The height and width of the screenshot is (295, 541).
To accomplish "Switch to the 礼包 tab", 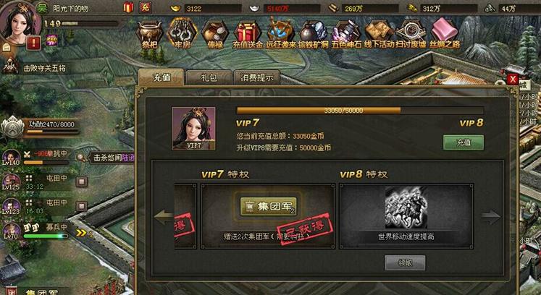I will coord(209,77).
